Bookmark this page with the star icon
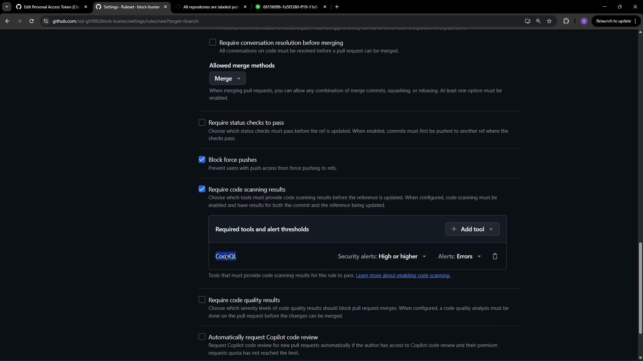643x361 pixels. tap(549, 21)
